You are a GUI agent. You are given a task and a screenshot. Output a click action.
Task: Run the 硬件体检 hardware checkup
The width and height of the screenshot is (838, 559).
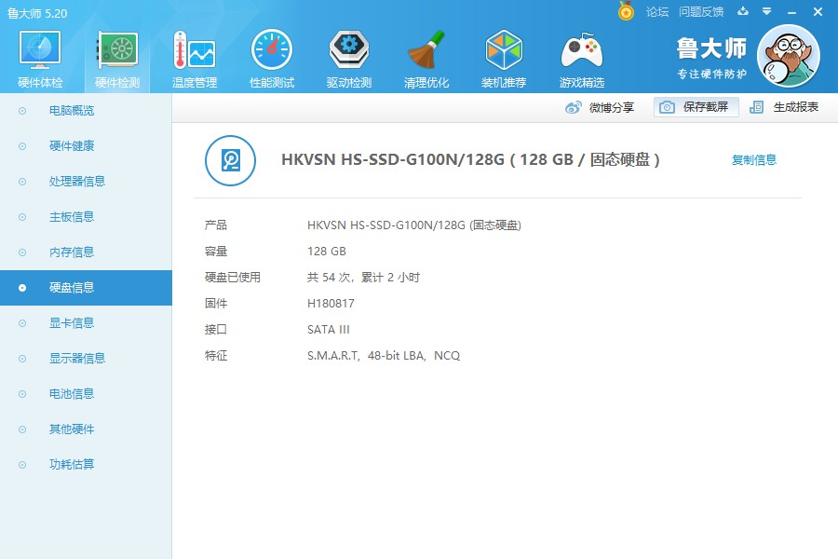pyautogui.click(x=38, y=56)
